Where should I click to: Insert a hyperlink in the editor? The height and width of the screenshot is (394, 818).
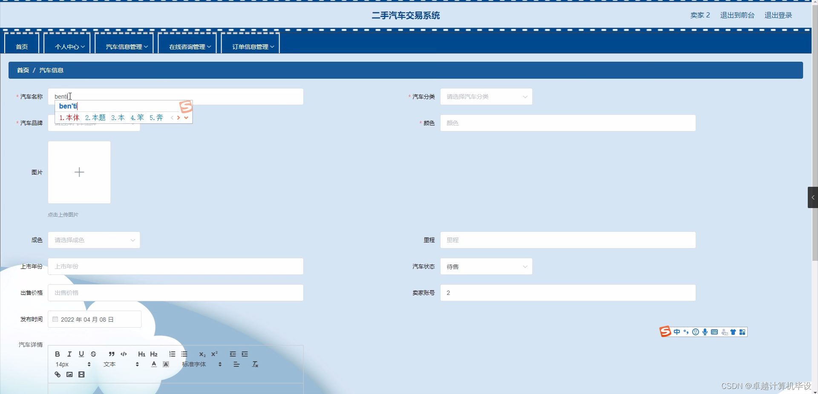click(x=57, y=374)
